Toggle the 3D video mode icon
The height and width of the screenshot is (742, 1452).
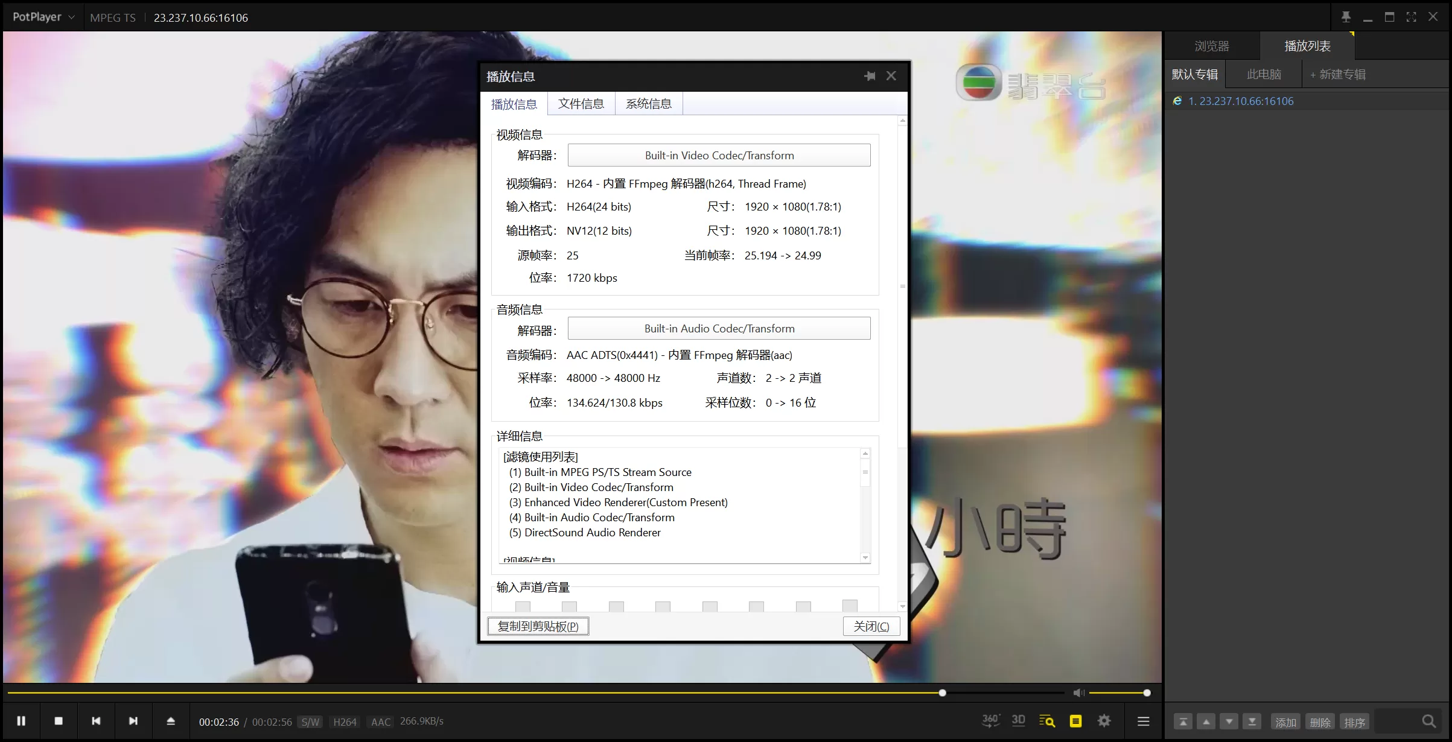click(1019, 720)
